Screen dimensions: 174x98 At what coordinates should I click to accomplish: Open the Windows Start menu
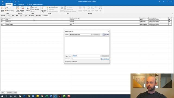(2, 96)
